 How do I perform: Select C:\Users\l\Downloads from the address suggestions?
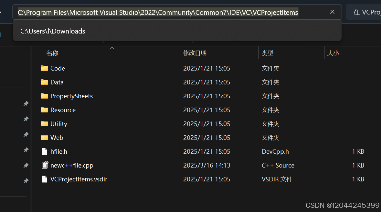(52, 31)
